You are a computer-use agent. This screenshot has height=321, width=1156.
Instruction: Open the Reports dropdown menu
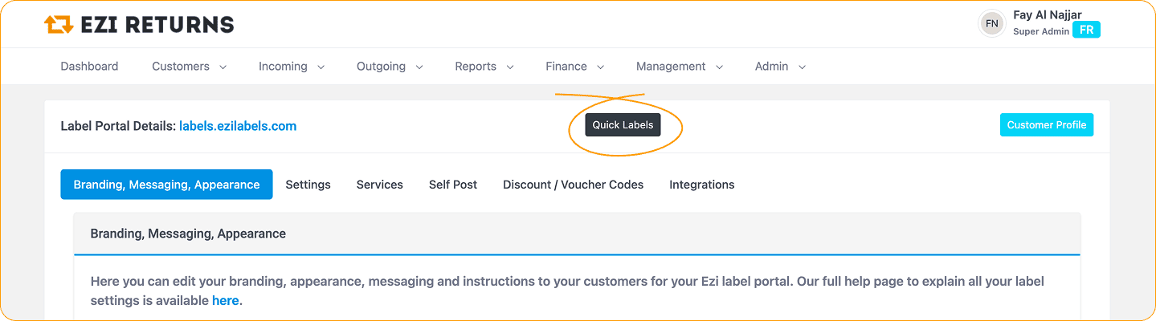click(x=484, y=67)
